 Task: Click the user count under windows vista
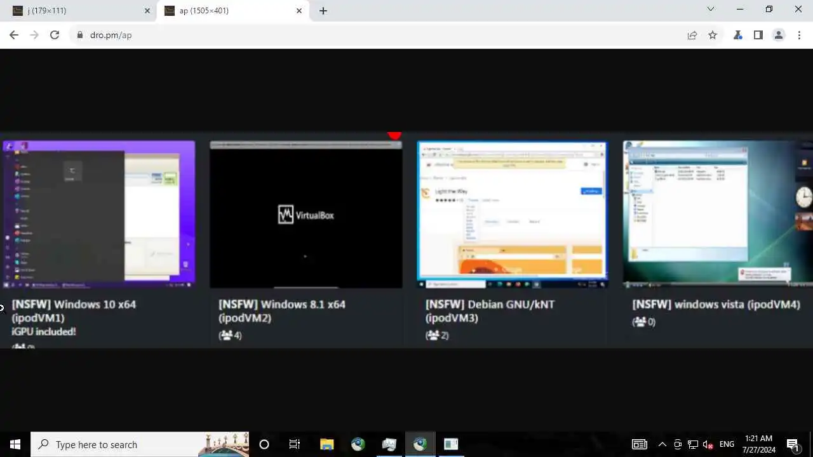point(644,322)
